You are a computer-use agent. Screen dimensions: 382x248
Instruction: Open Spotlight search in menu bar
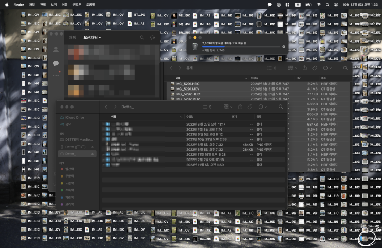328,5
